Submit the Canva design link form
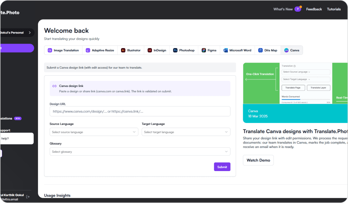This screenshot has width=348, height=203. 222,167
